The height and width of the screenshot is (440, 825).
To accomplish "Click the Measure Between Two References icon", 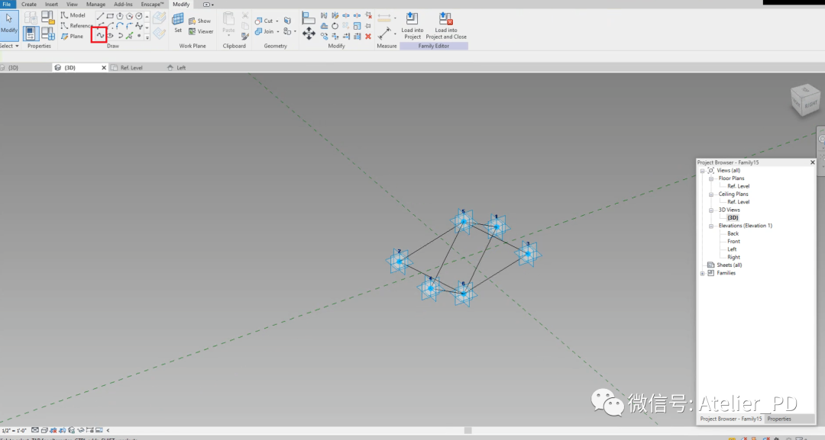I will coord(384,18).
